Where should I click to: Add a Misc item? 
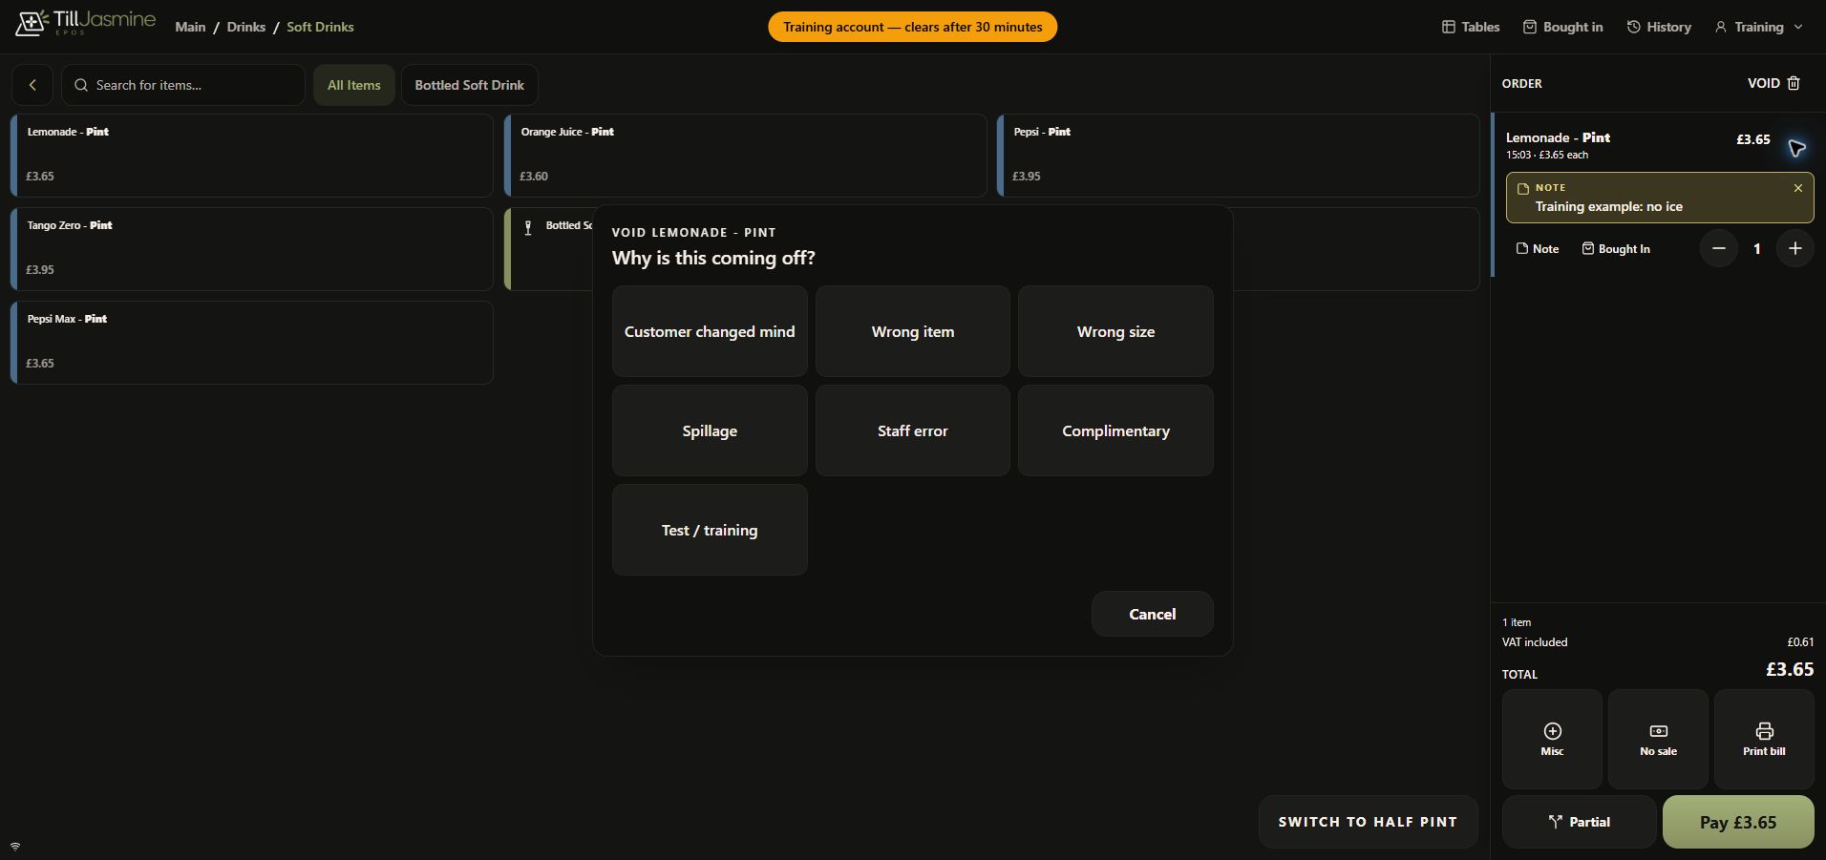(1552, 739)
